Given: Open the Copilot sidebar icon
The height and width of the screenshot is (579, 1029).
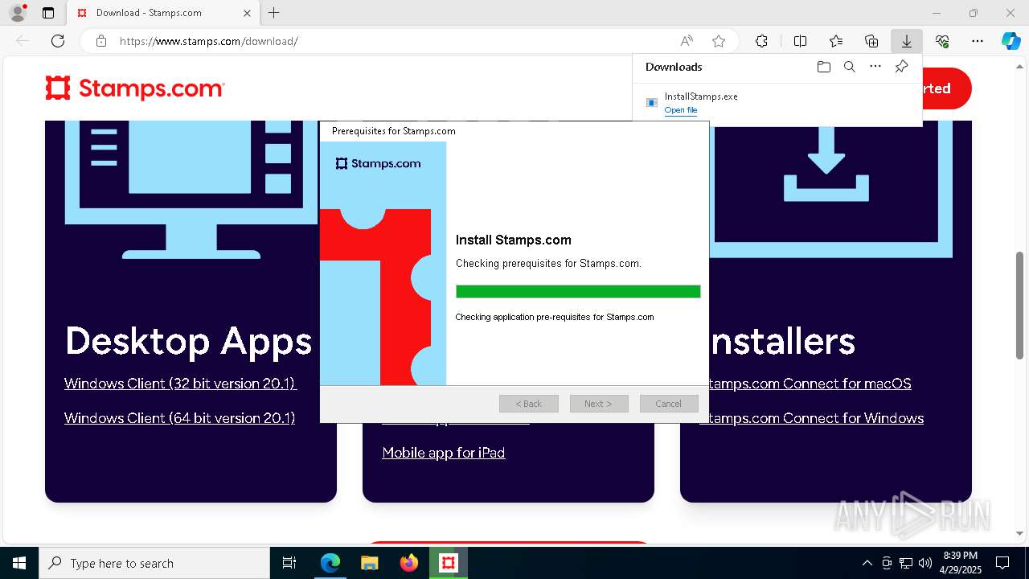Looking at the screenshot, I should pyautogui.click(x=1011, y=41).
